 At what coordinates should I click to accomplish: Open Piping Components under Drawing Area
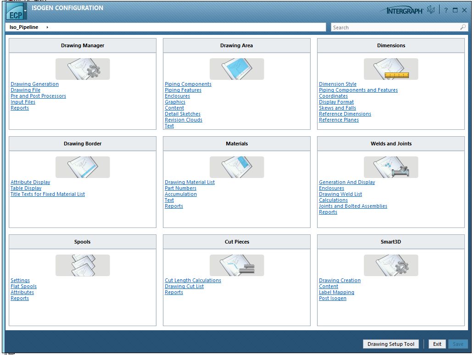[x=188, y=84]
